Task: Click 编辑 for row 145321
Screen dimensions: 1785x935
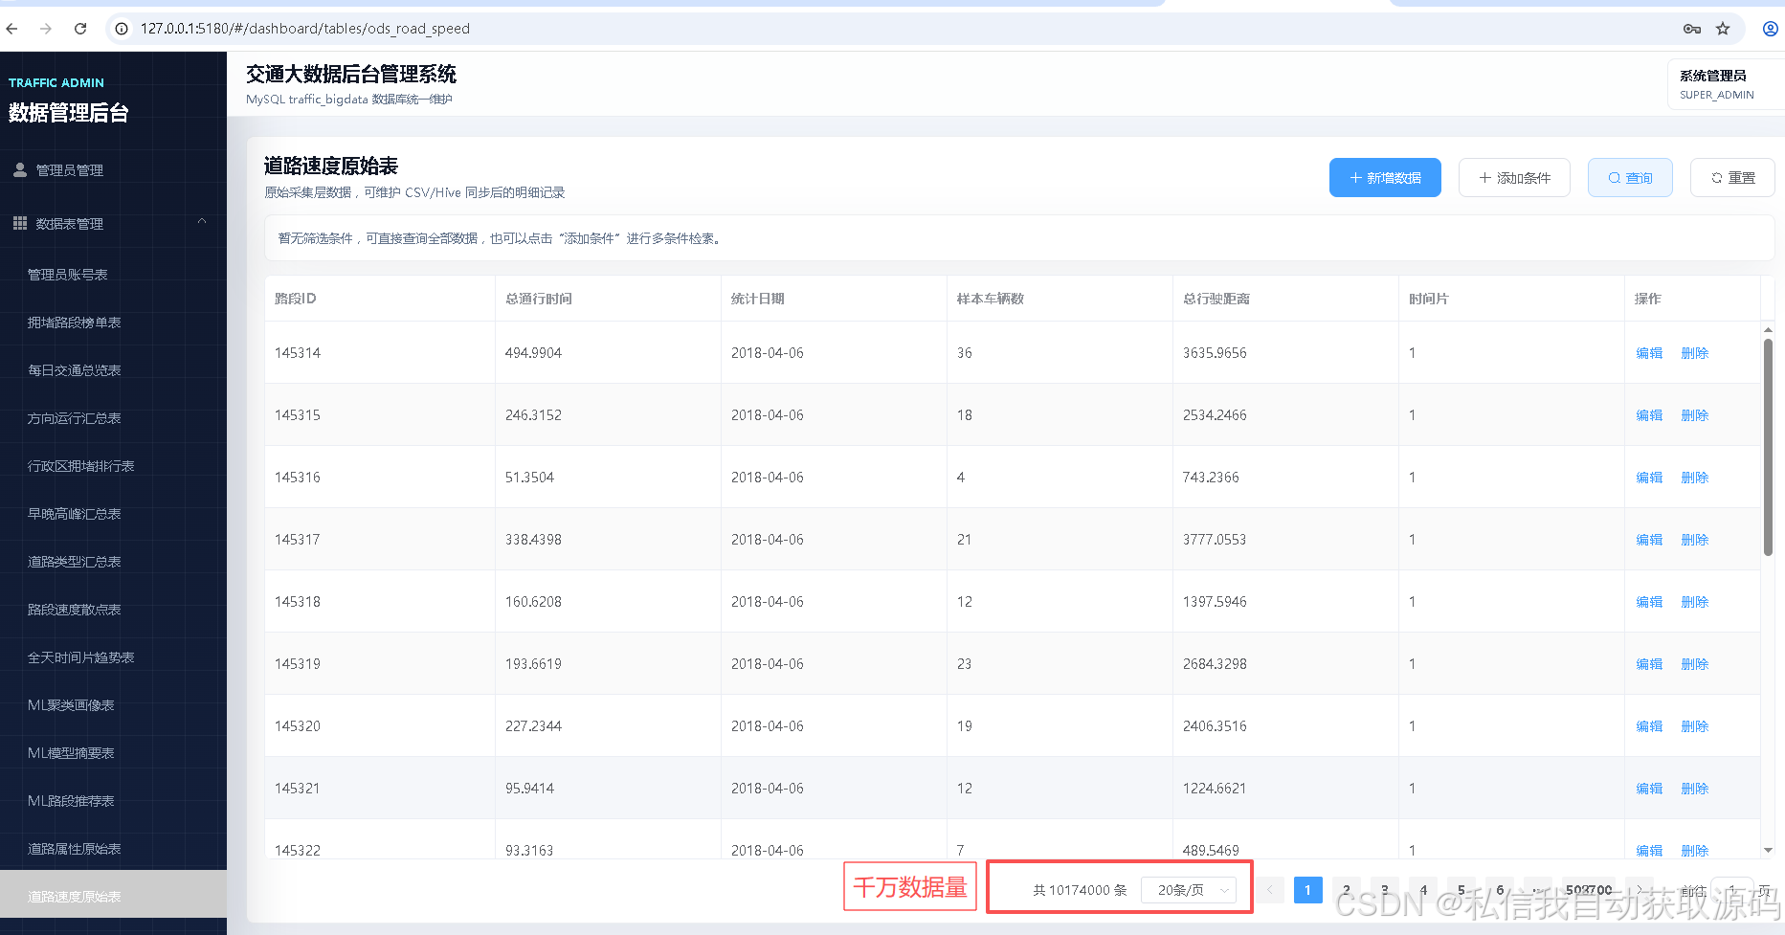Action: coord(1649,789)
